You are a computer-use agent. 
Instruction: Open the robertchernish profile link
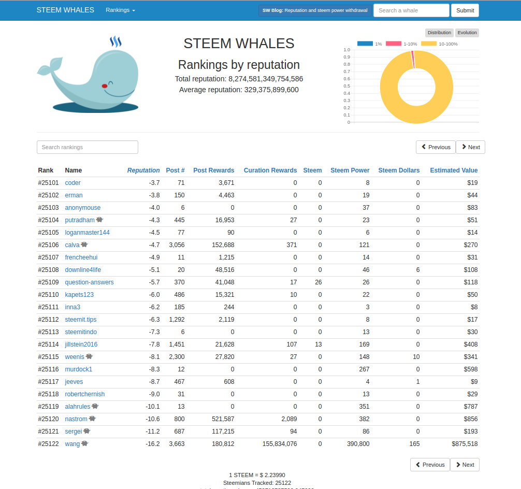85,394
